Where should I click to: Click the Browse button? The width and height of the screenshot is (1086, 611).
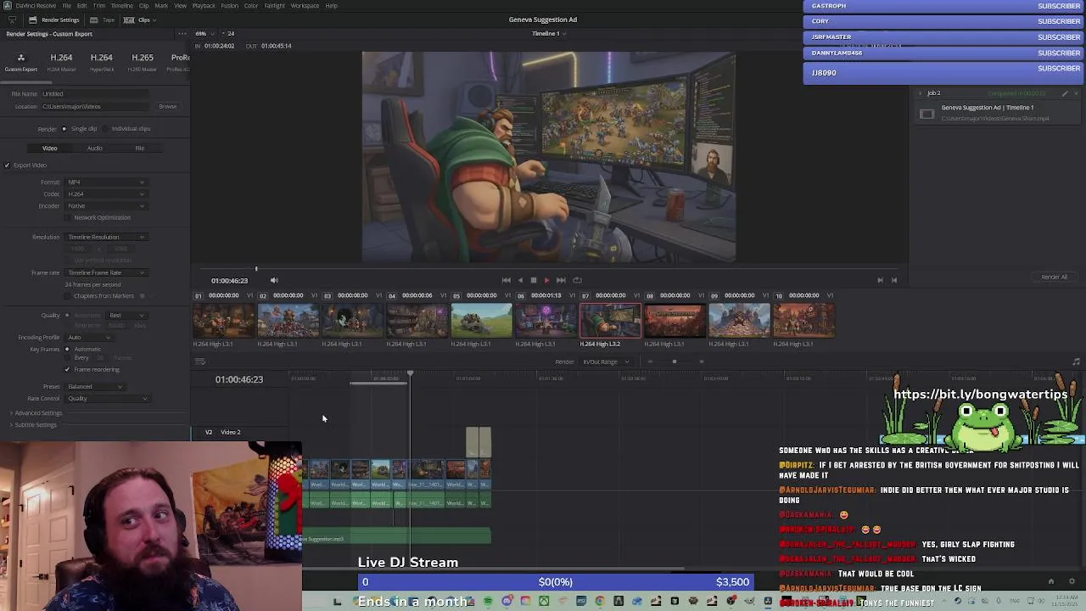(168, 106)
